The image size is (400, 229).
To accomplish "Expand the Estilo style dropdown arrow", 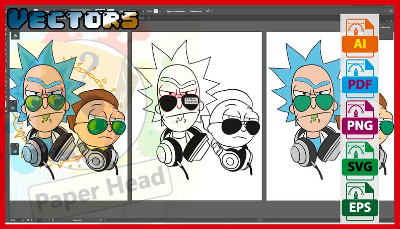I will 160,11.
